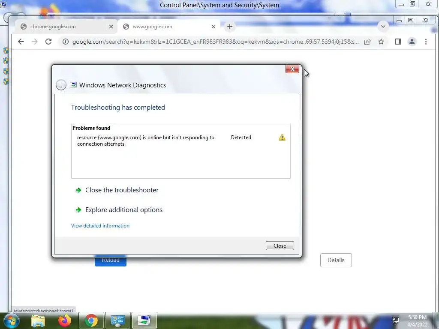Click the Problems found heading
The image size is (439, 329).
coord(91,128)
